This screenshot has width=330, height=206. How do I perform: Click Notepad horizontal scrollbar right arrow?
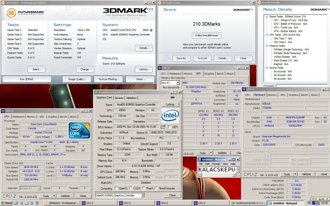(x=234, y=175)
